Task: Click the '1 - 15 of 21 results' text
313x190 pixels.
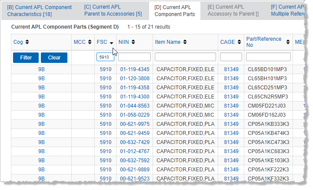Action: [149, 27]
